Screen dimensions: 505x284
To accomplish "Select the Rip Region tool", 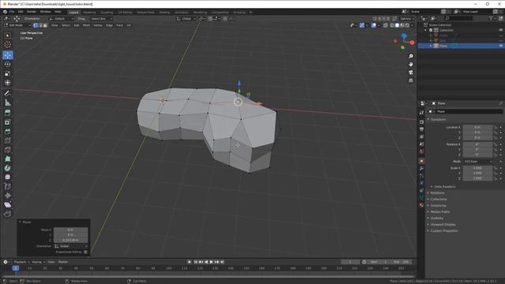I will (x=8, y=214).
